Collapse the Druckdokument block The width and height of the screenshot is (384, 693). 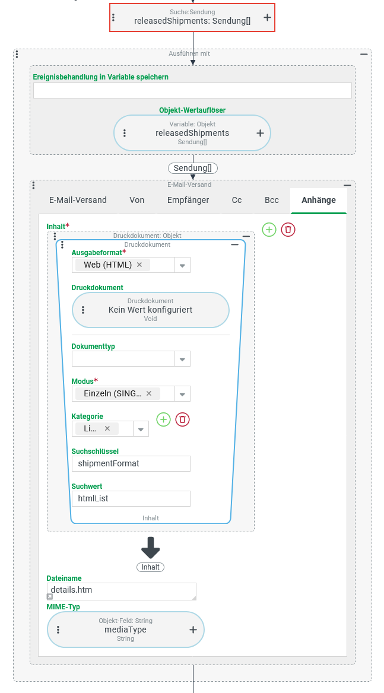tap(234, 244)
